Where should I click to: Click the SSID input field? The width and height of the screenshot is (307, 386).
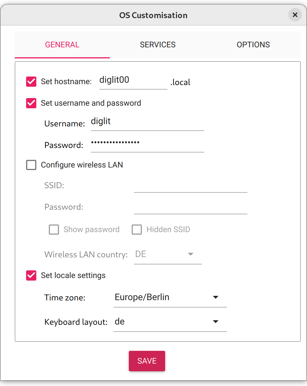(190, 186)
